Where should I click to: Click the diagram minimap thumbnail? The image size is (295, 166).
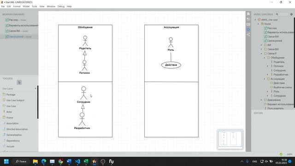(x=230, y=139)
